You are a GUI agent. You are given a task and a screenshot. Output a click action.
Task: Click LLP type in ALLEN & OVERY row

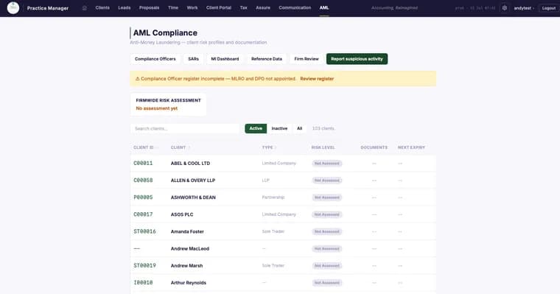point(265,181)
